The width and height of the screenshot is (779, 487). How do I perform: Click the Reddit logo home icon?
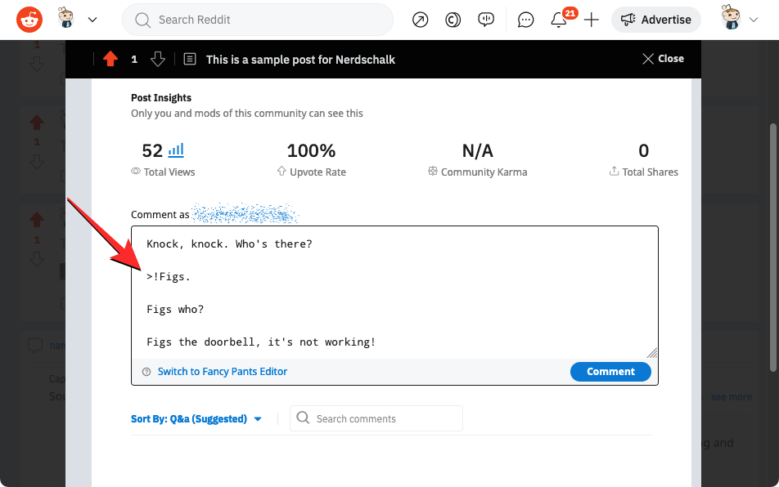click(29, 20)
